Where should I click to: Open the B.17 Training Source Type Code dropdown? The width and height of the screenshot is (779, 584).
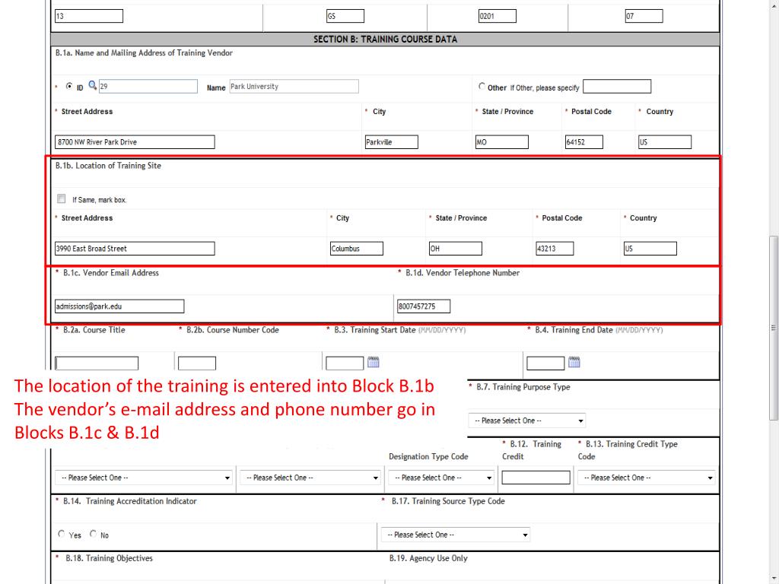pos(456,535)
